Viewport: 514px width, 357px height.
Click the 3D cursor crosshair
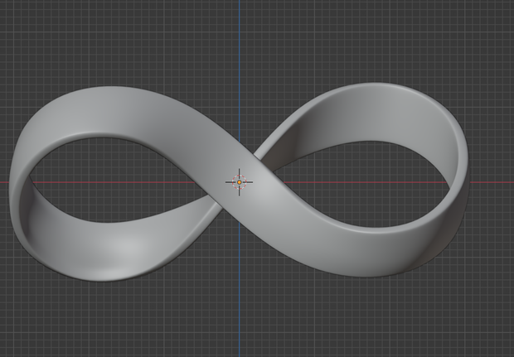click(239, 182)
